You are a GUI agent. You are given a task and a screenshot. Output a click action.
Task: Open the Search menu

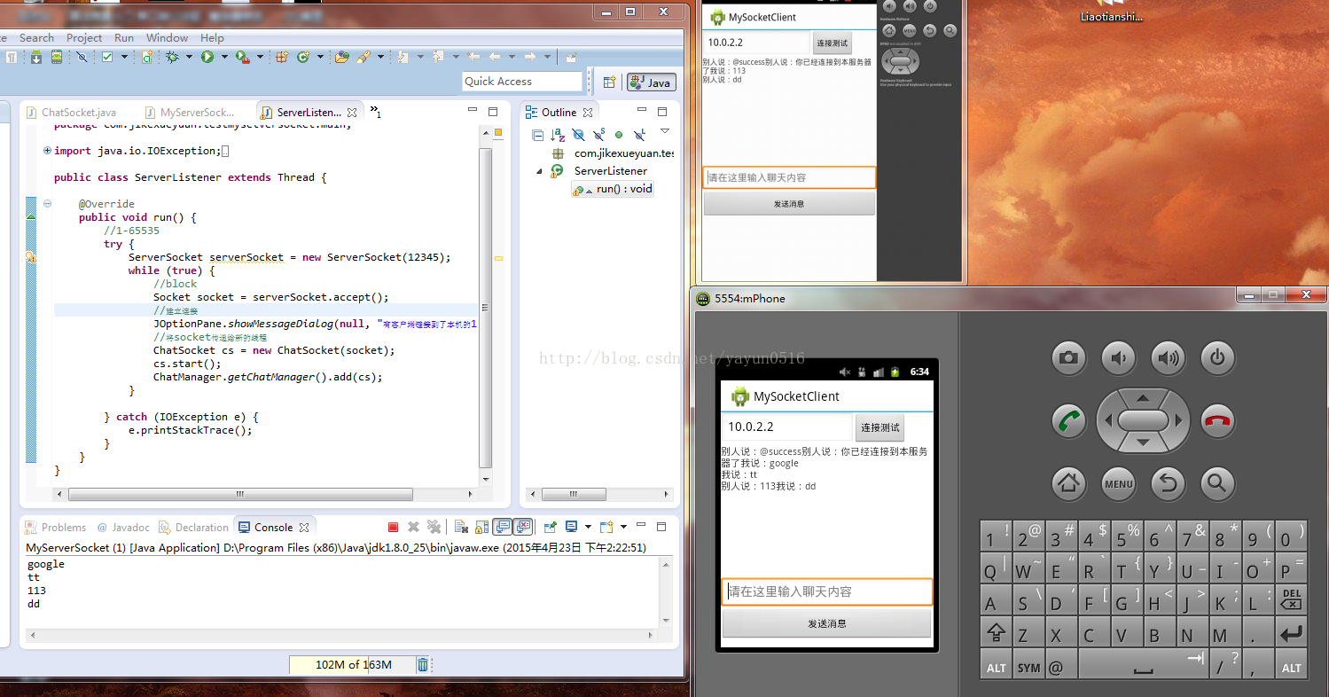(36, 38)
